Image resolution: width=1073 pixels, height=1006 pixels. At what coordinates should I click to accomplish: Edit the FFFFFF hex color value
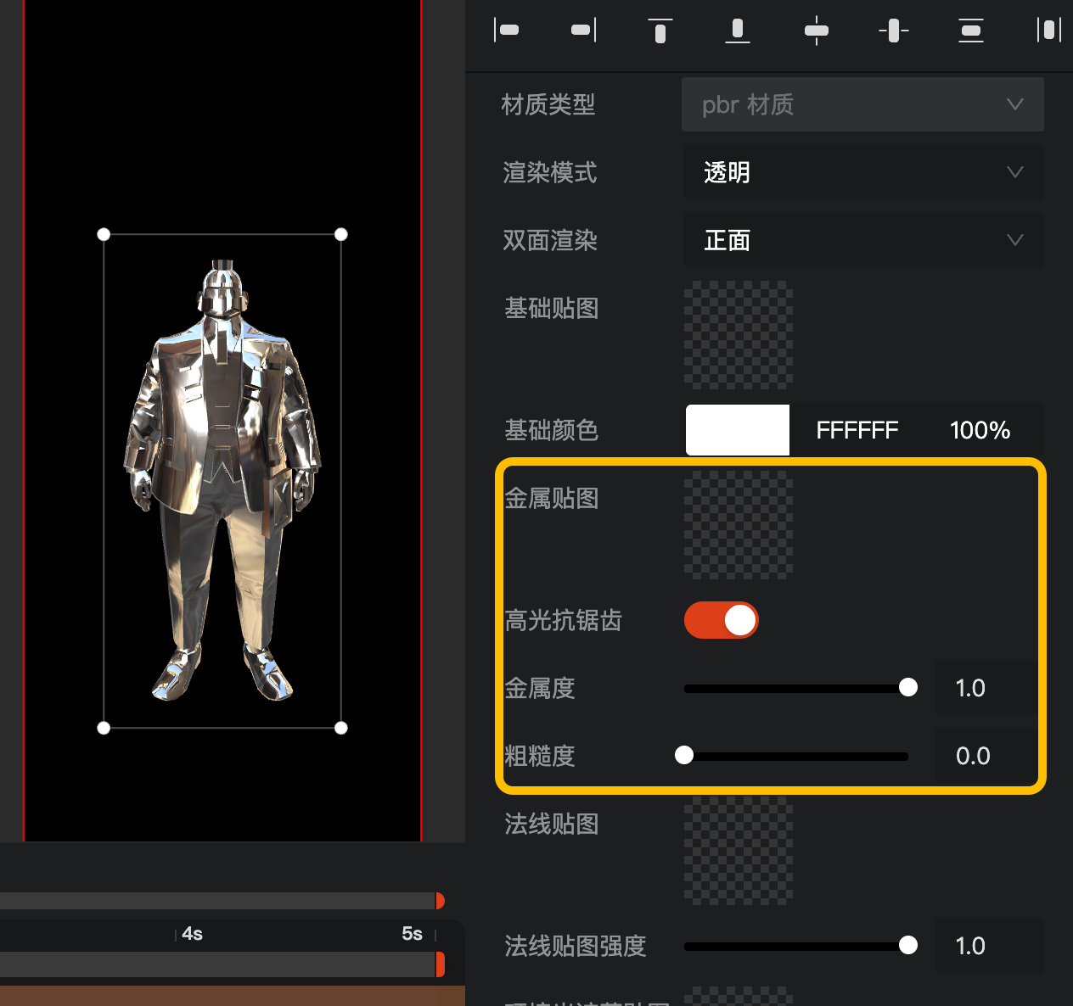[857, 430]
